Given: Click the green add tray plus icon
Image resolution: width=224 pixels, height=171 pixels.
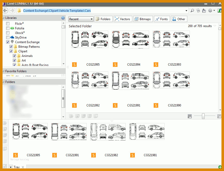Looking at the screenshot, I should pos(220,167).
